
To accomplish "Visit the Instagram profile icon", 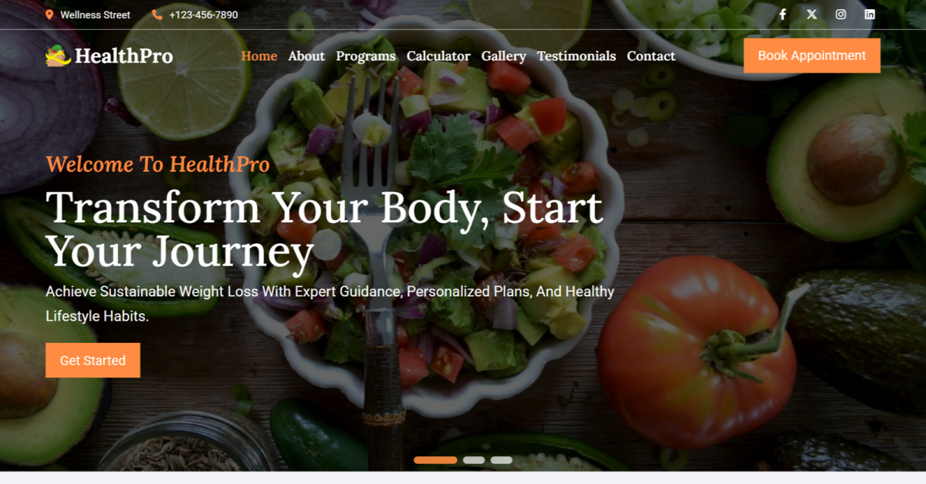I will [841, 14].
